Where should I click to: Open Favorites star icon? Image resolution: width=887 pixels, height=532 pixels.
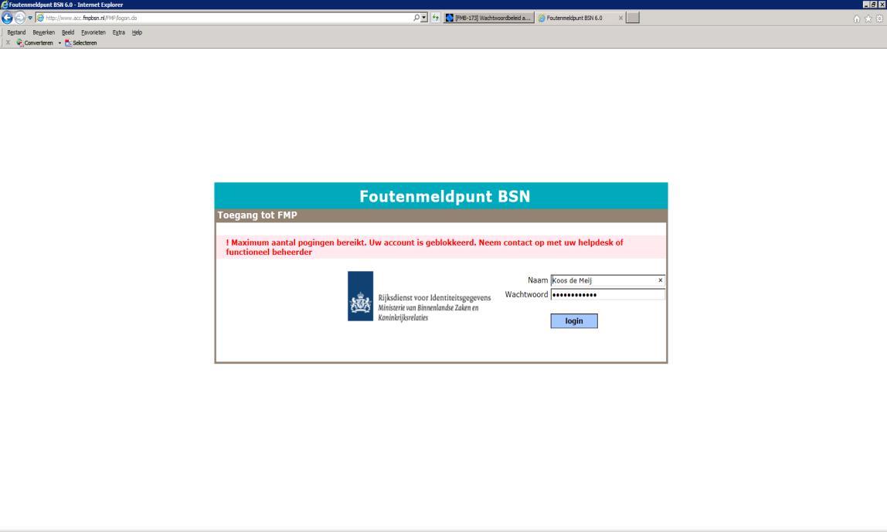click(x=868, y=19)
